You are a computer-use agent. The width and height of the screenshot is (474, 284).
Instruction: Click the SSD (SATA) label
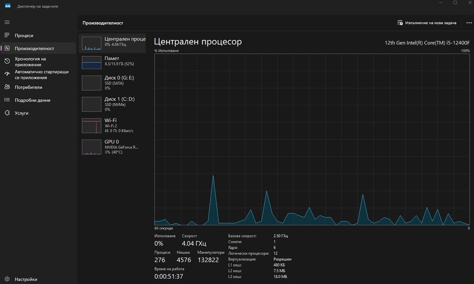tap(114, 83)
